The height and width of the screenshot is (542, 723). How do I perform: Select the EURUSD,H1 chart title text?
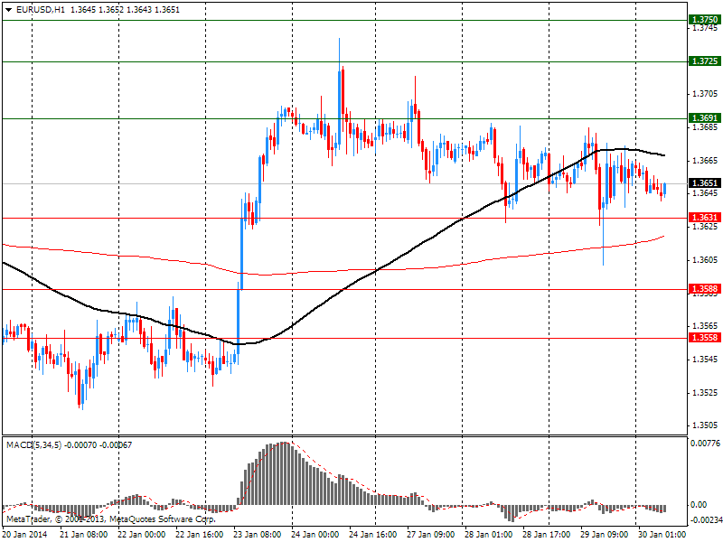point(41,10)
